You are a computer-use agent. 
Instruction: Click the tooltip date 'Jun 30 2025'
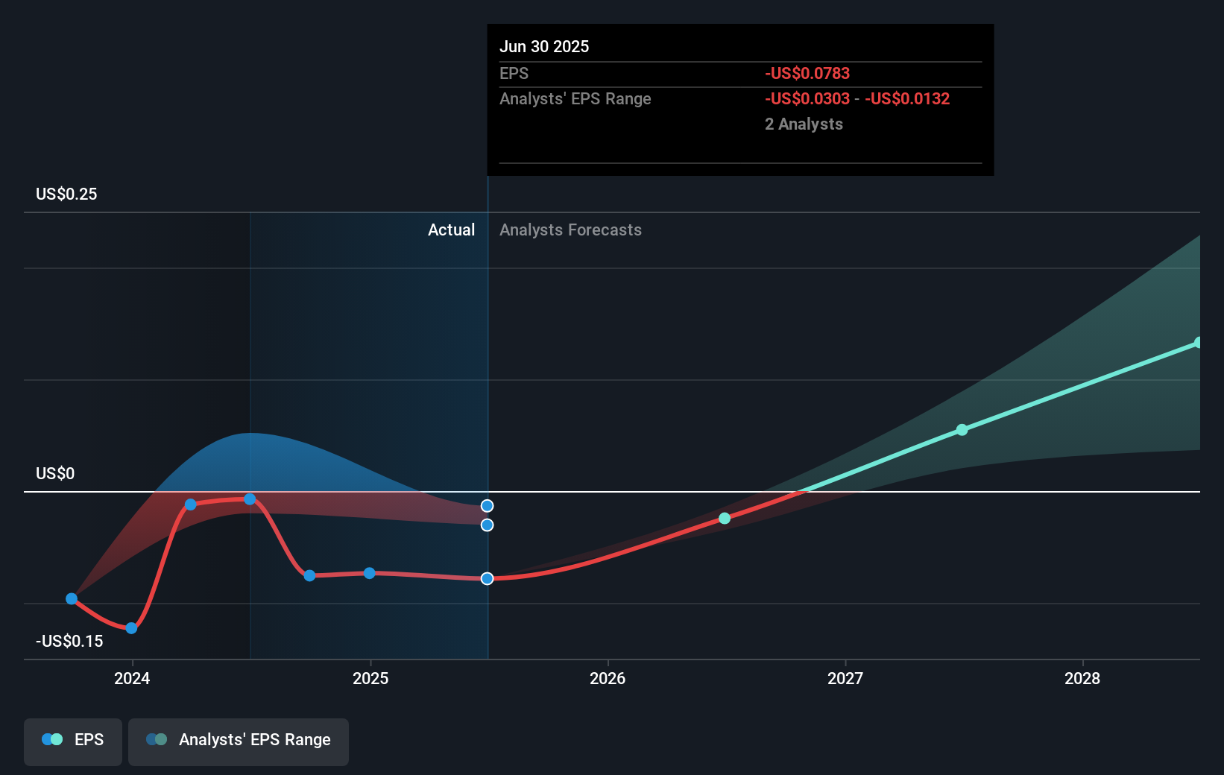[544, 46]
